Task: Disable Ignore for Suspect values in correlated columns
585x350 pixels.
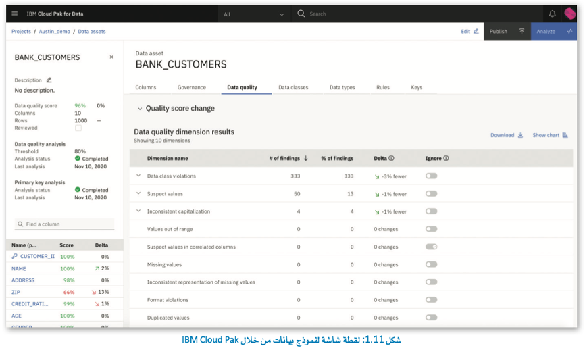Action: click(x=431, y=247)
